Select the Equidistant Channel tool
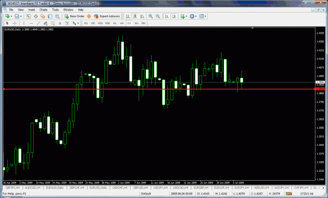Screen dimensions: 328x198 45,23
